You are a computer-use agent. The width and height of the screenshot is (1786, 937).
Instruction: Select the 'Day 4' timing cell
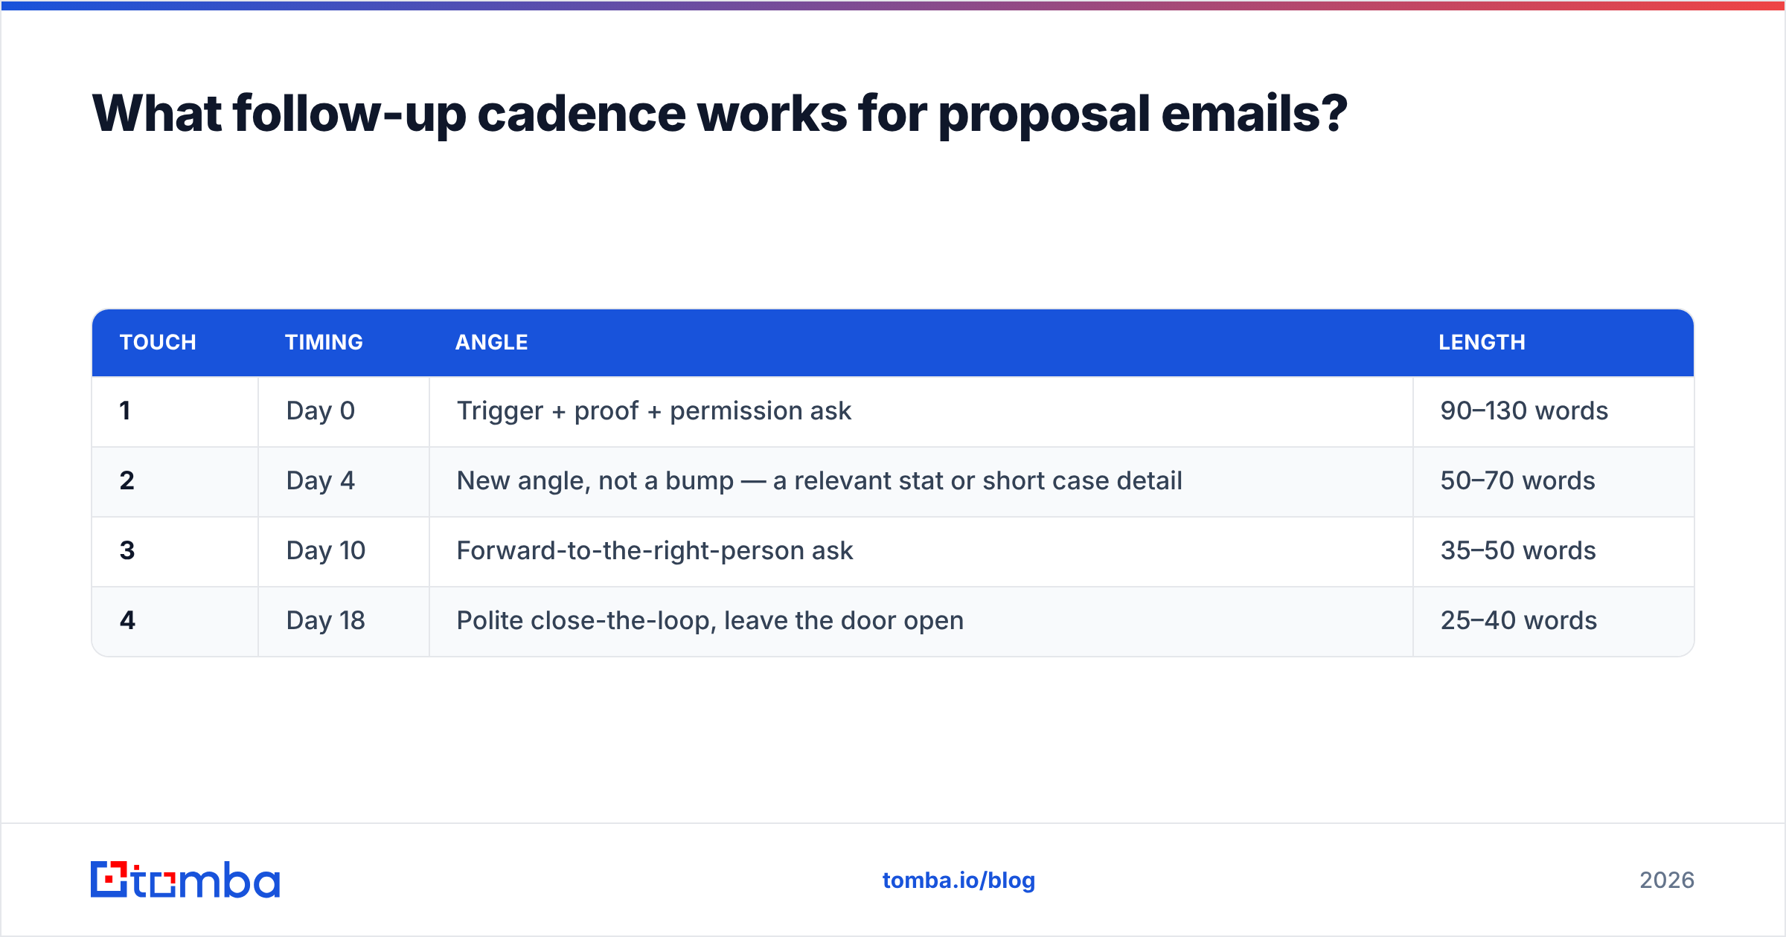point(344,481)
